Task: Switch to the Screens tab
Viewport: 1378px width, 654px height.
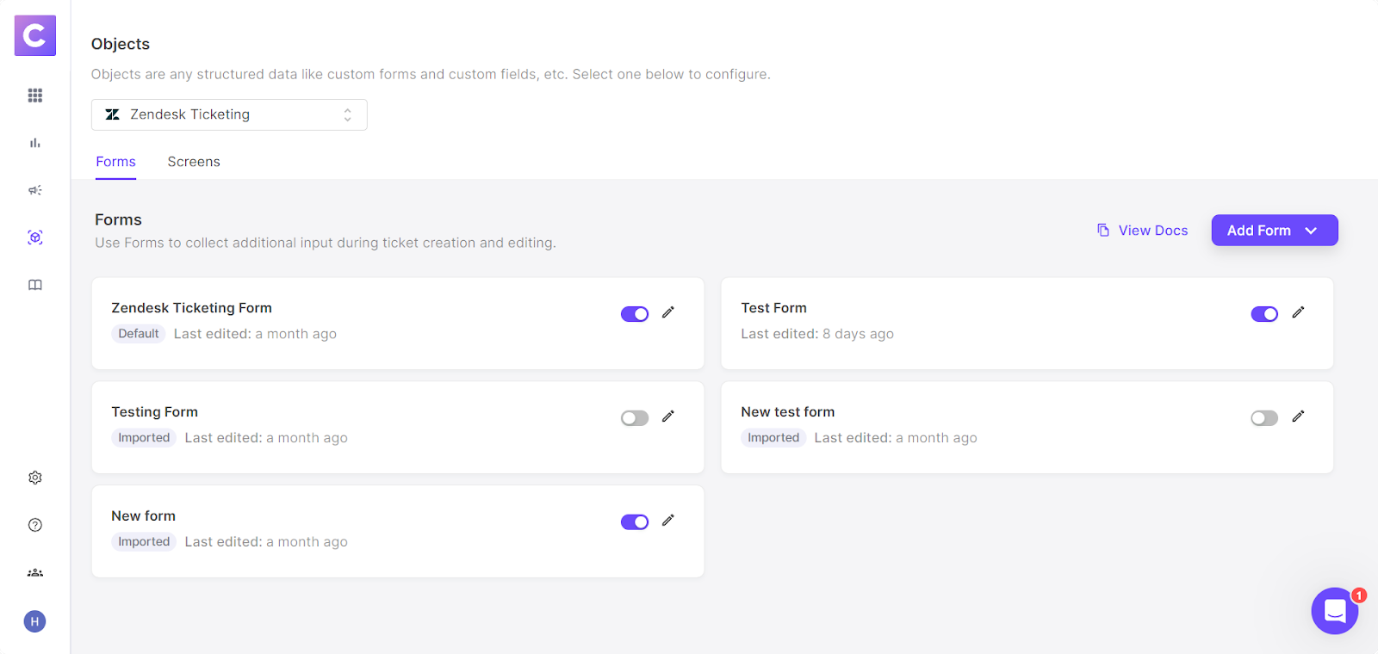Action: [x=194, y=162]
